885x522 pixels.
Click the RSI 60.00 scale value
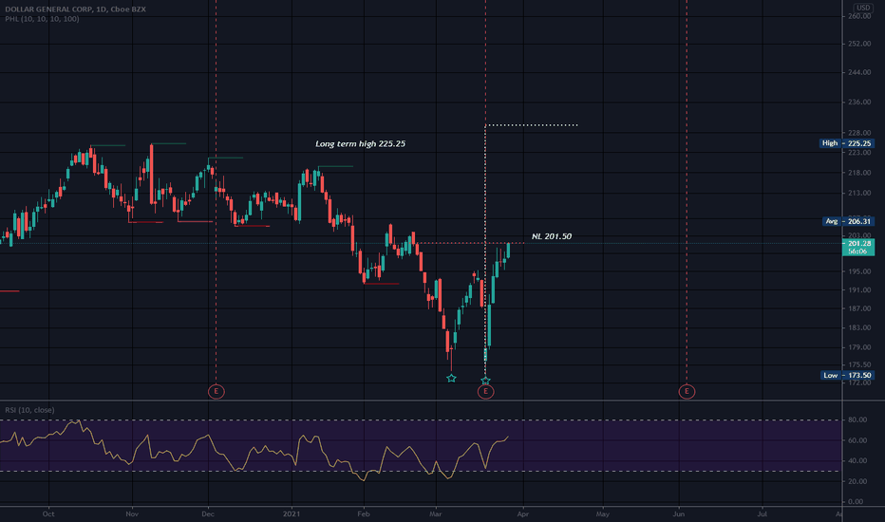pyautogui.click(x=857, y=440)
